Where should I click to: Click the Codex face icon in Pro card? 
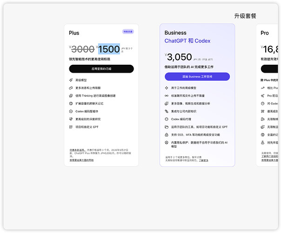pyautogui.click(x=262, y=103)
